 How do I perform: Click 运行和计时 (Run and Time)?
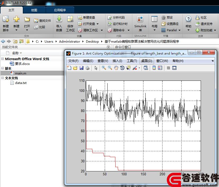(x=118, y=24)
